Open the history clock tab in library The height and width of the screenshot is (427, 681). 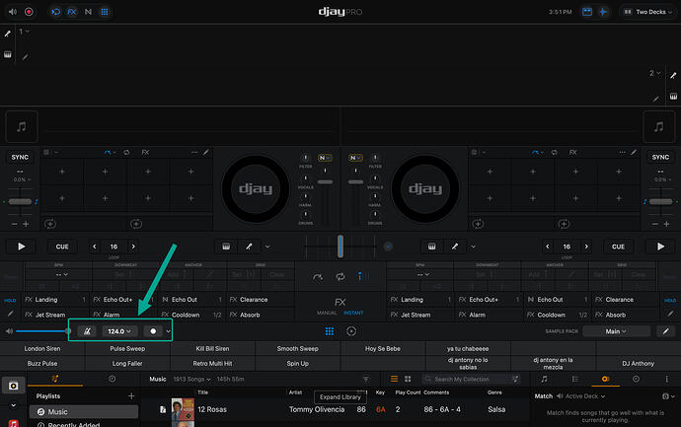(x=113, y=379)
